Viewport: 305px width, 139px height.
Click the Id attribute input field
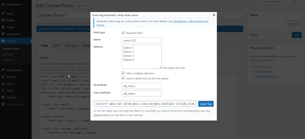142,86
